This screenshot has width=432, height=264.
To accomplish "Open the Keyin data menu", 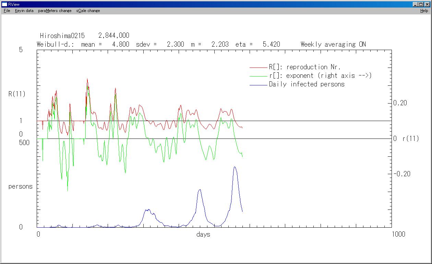I will [24, 11].
